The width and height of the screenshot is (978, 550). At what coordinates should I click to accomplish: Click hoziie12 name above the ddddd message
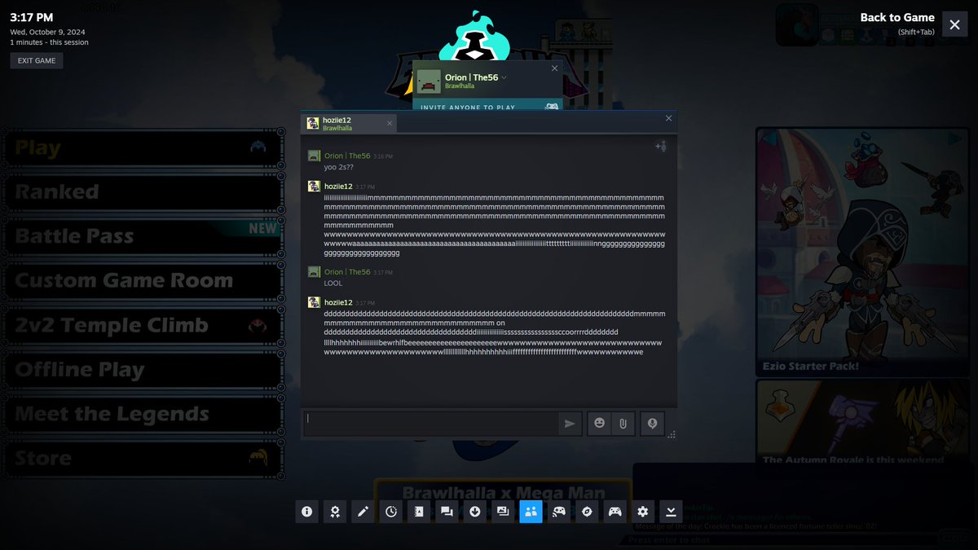[338, 302]
